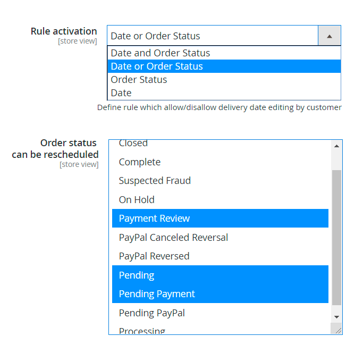The height and width of the screenshot is (361, 363).
Task: Select 'On Hold' order status
Action: pyautogui.click(x=137, y=200)
